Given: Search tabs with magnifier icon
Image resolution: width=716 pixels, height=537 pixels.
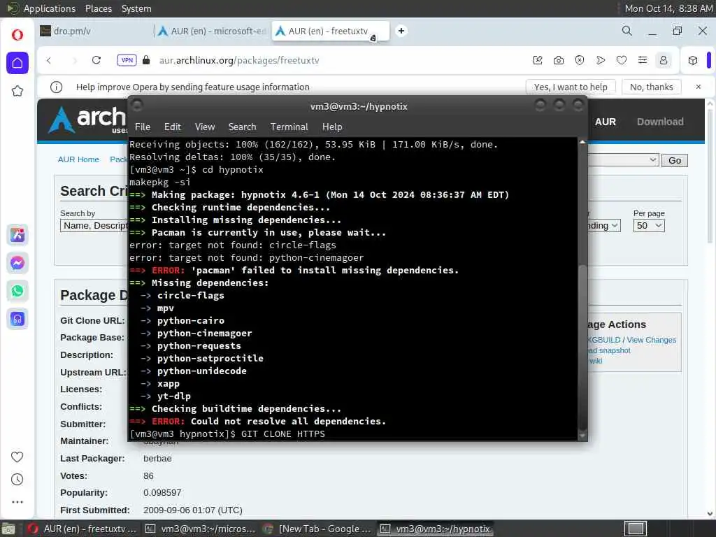Looking at the screenshot, I should 627,31.
